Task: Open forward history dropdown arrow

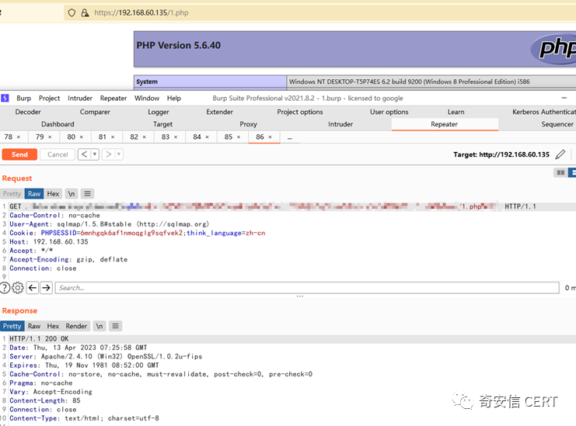Action: (x=119, y=154)
